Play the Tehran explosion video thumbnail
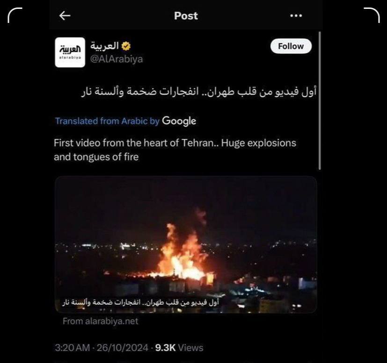Viewport: 387px width, 363px height. (x=186, y=244)
